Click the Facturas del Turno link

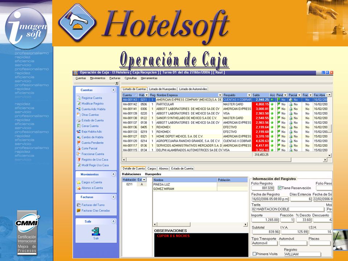click(x=93, y=205)
